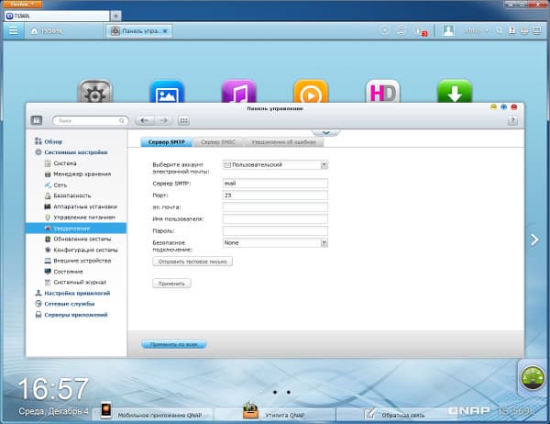Close the Панель управления taskbar tab
The image size is (550, 424).
click(165, 31)
